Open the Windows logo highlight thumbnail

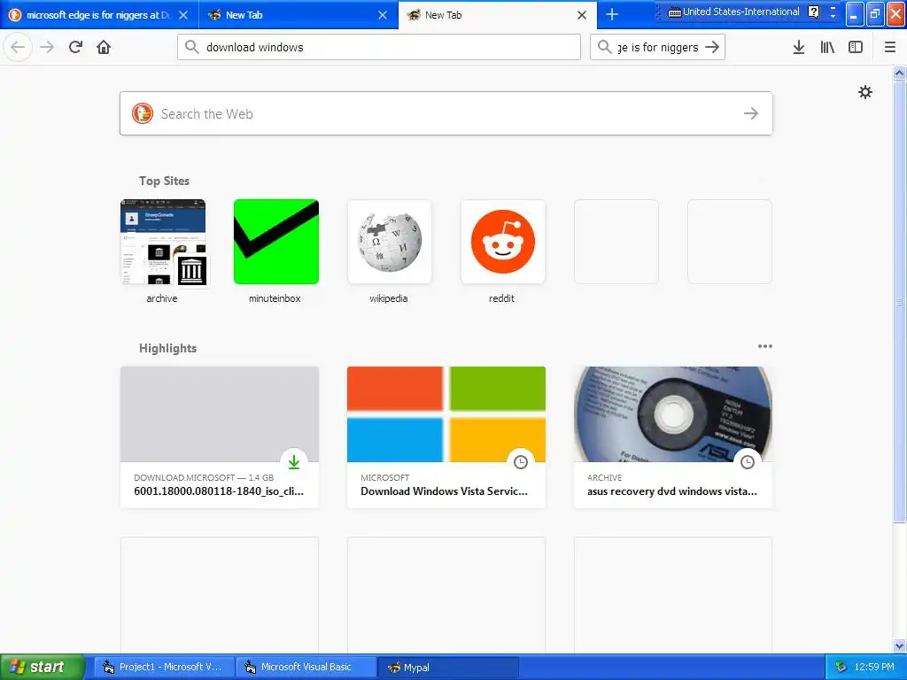[446, 414]
